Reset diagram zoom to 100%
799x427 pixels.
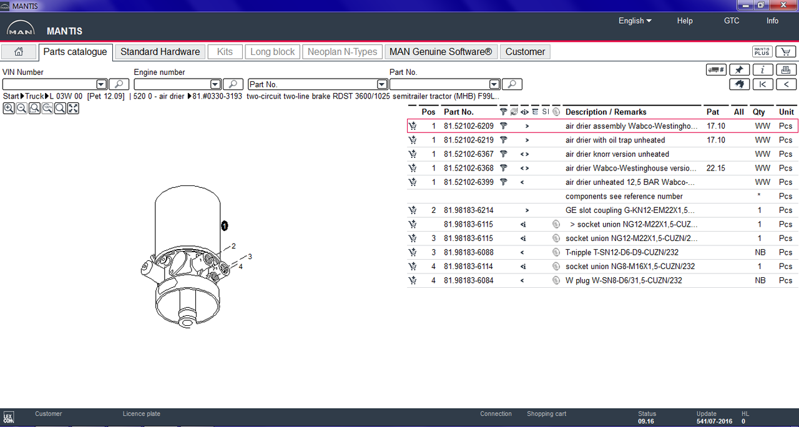[47, 109]
